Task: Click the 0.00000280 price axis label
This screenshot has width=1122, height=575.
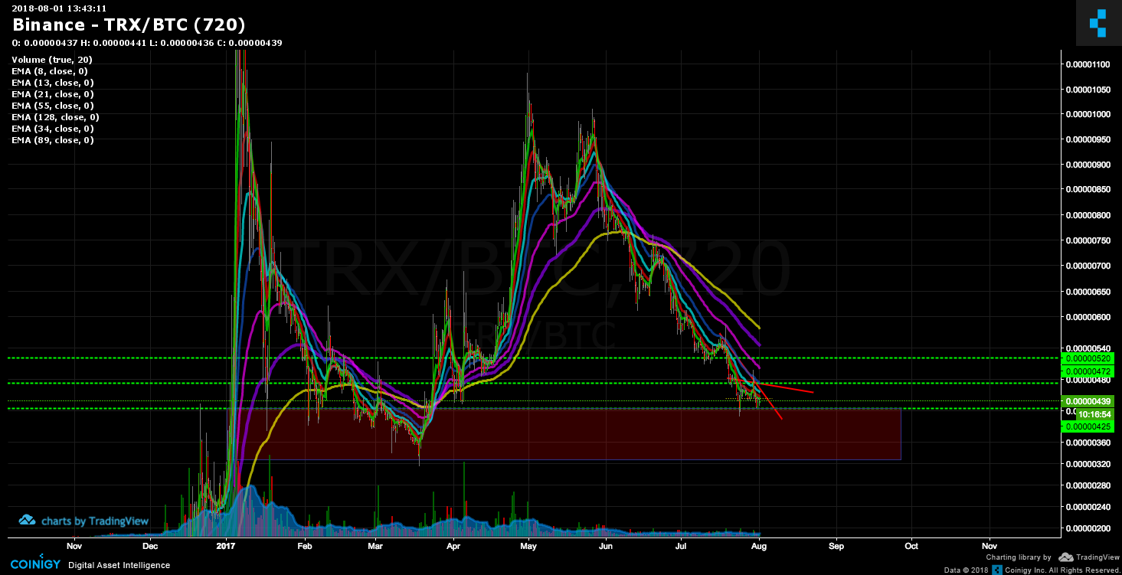Action: [x=1088, y=485]
